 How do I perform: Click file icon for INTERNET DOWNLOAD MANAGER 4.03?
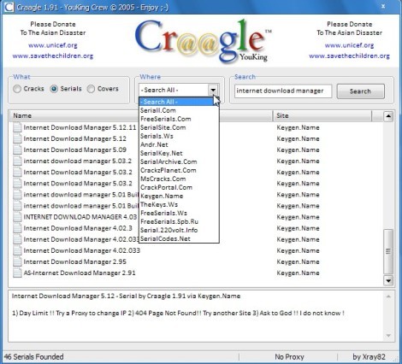pyautogui.click(x=17, y=217)
